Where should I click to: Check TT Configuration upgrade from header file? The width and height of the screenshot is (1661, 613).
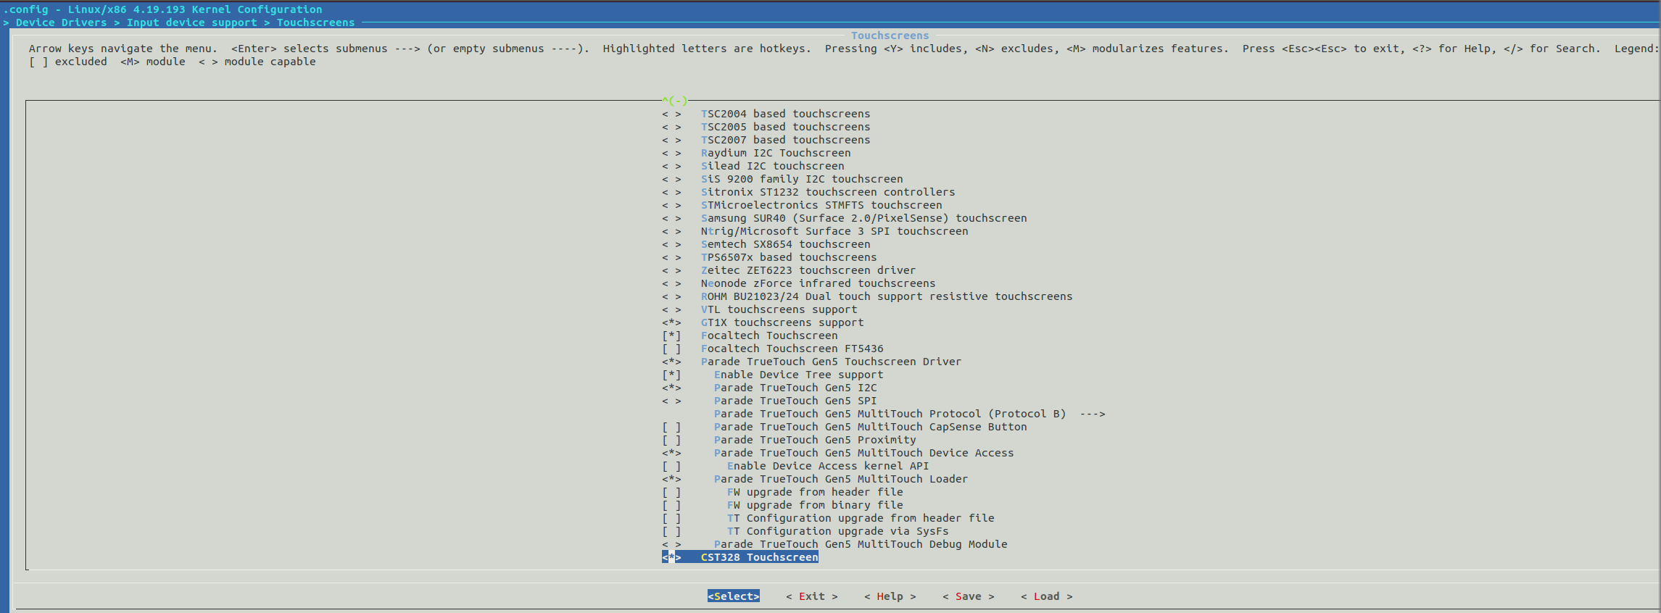tap(671, 518)
